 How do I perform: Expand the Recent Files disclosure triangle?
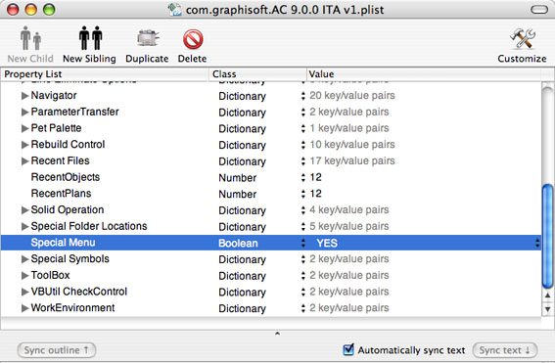click(24, 161)
